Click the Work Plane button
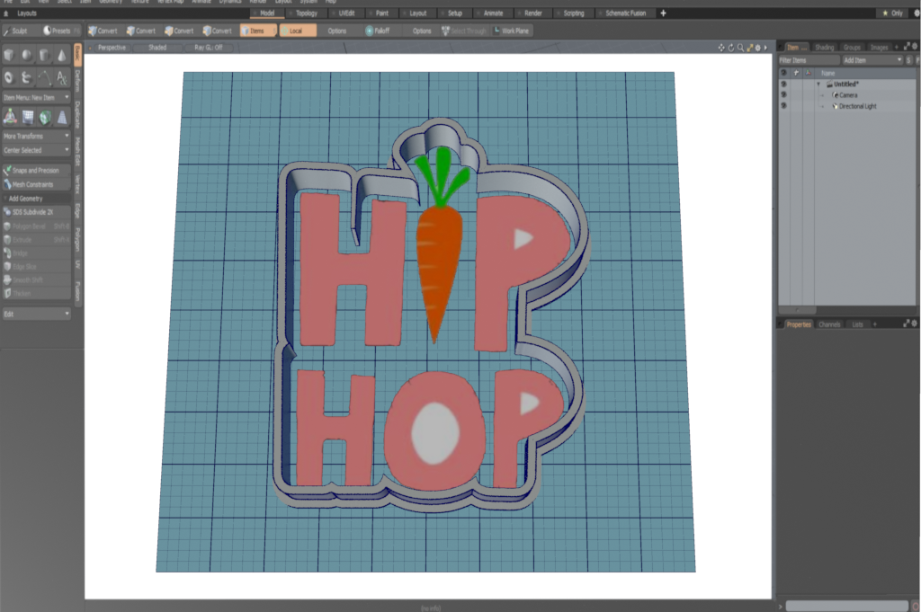Screen dimensions: 921x612 [513, 31]
